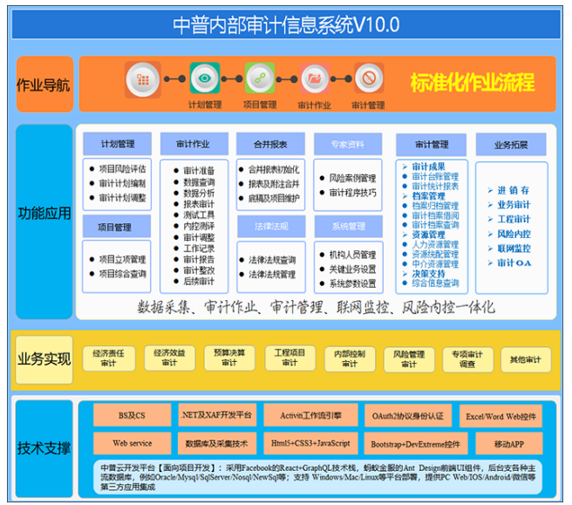Viewport: 572px width, 505px height.
Task: Select 审计准备 in 审计作业 list
Action: (x=199, y=170)
